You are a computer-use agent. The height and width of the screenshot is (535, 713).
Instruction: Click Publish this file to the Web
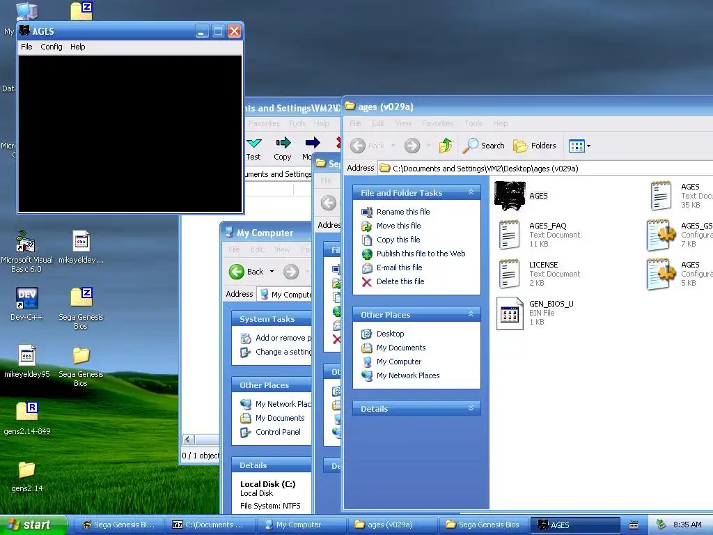tap(421, 254)
